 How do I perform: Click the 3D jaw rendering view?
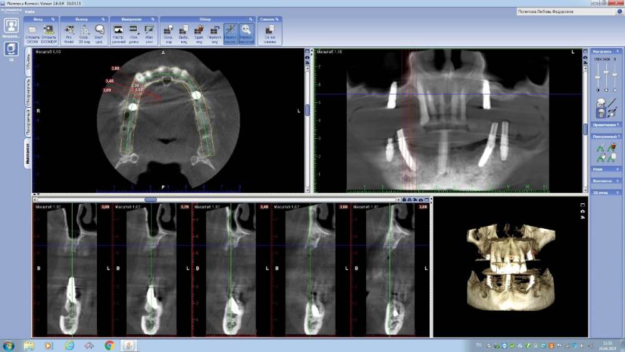tap(509, 266)
